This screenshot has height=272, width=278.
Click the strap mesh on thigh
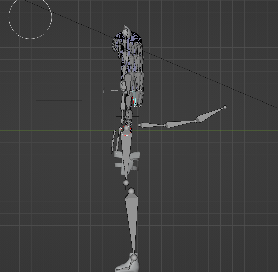pyautogui.click(x=127, y=163)
